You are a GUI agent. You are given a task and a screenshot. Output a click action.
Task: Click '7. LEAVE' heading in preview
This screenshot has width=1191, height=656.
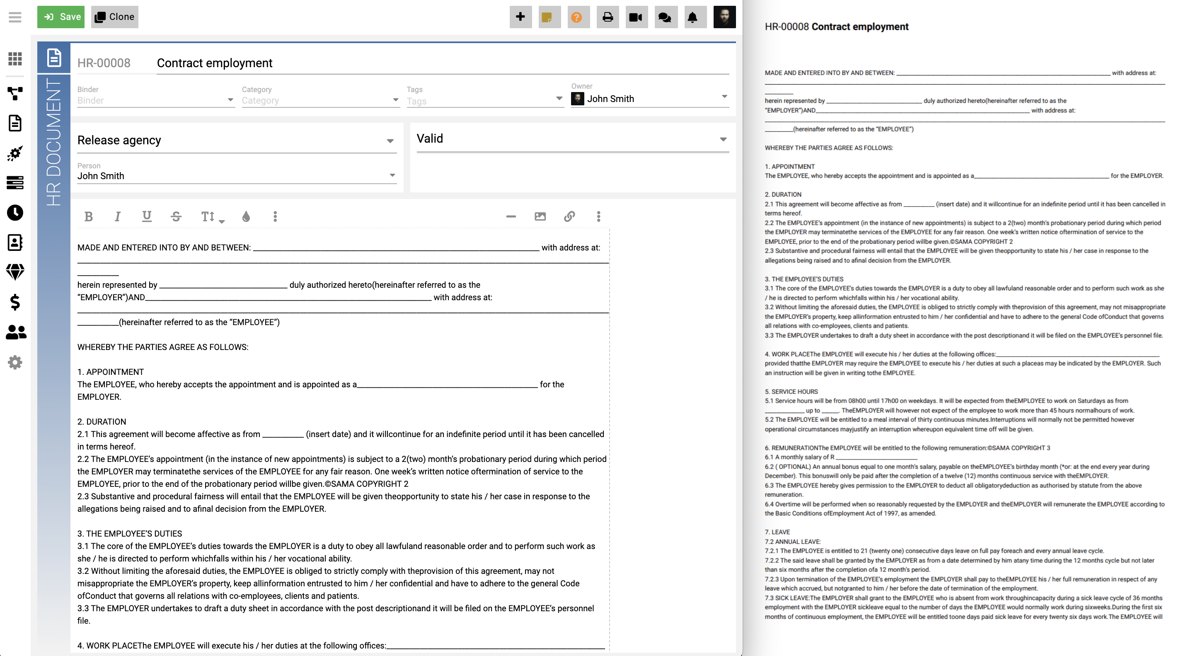click(777, 532)
